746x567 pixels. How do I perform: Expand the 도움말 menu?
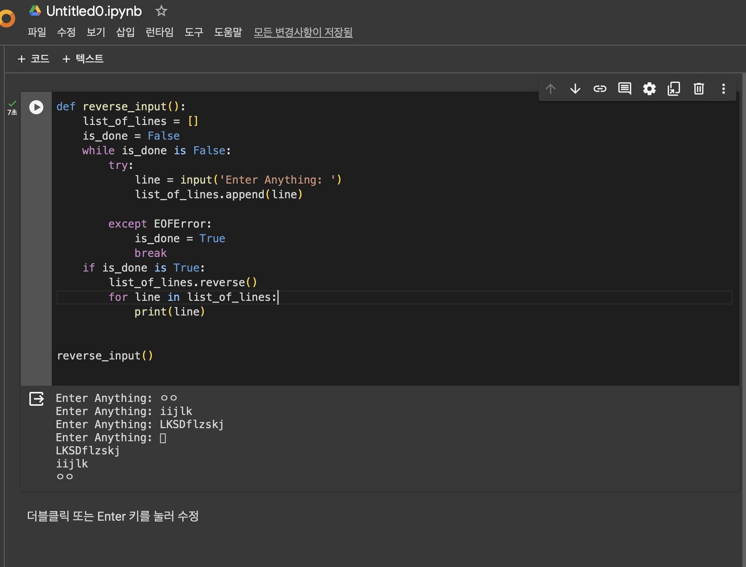[228, 32]
